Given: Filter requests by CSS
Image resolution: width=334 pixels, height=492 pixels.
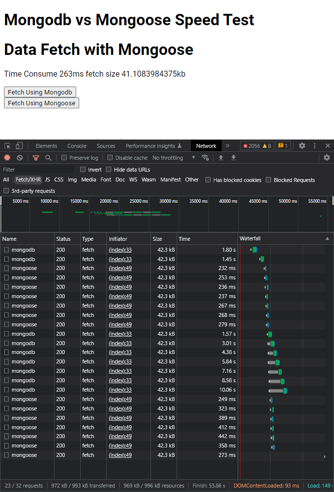Looking at the screenshot, I should [59, 180].
